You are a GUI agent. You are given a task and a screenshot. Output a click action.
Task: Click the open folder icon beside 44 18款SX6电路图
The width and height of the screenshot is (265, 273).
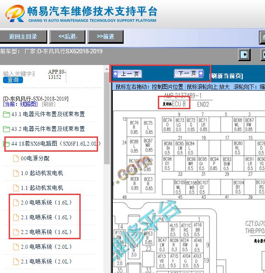pos(7,144)
